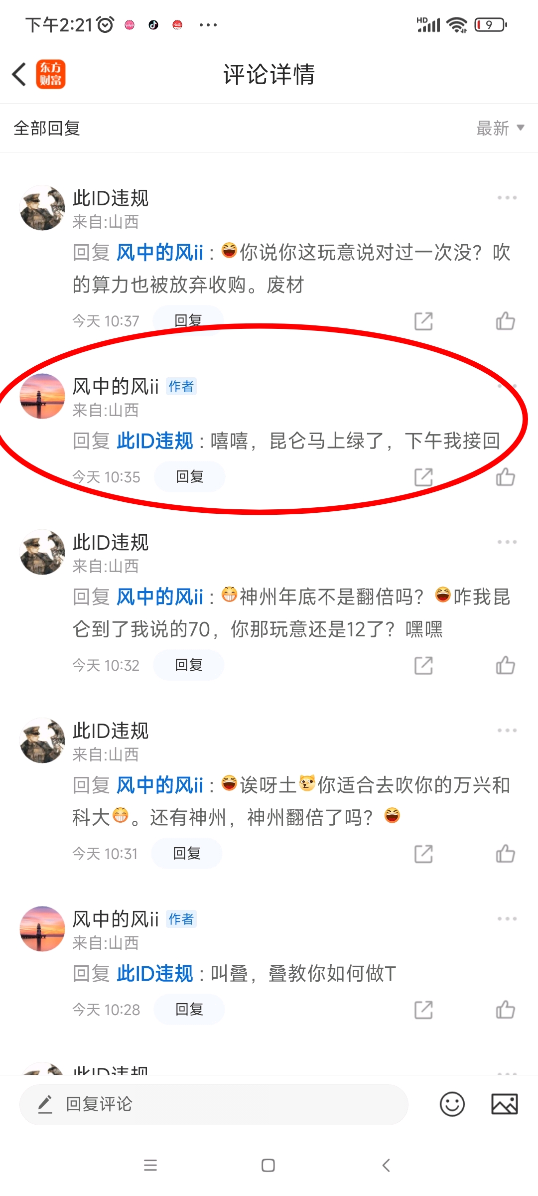Open blue 风中的风ii mention in first comment
Screen dimensions: 538x1196
pyautogui.click(x=160, y=253)
